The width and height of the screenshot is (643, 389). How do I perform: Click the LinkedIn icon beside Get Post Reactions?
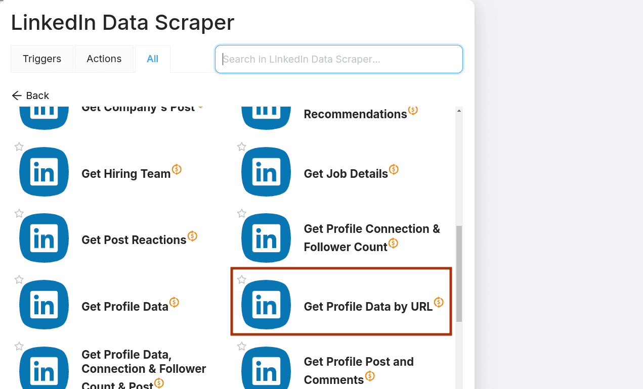tap(44, 238)
